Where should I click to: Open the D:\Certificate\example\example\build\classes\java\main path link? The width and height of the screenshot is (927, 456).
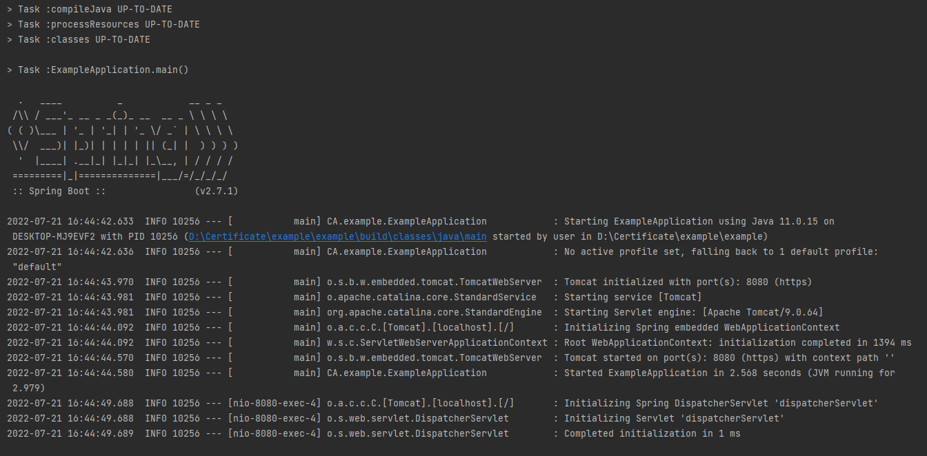[338, 236]
